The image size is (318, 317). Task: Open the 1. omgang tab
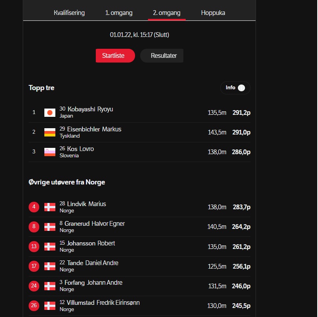pyautogui.click(x=119, y=13)
